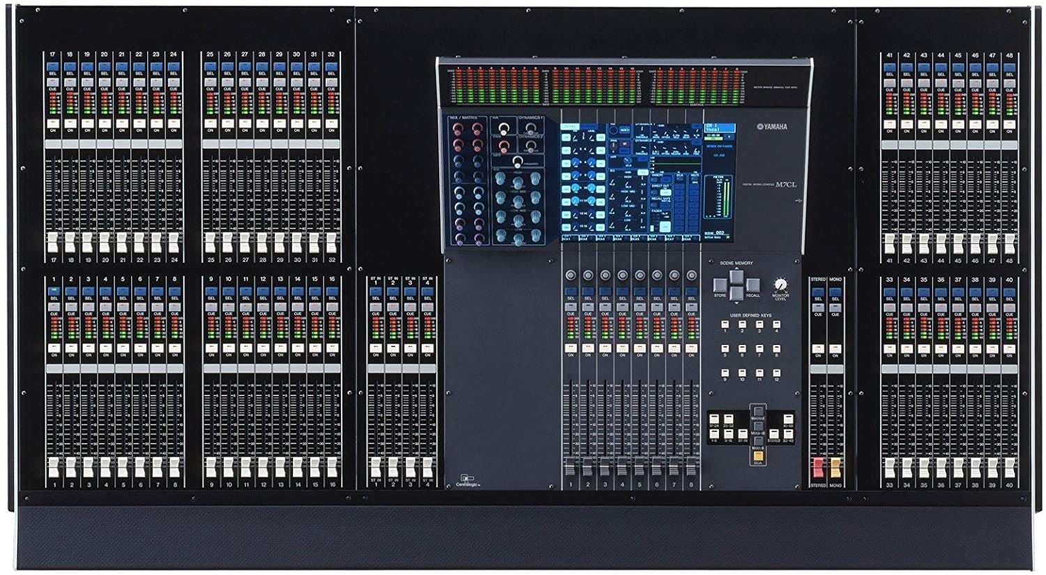1046x575 pixels.
Task: Turn the DYNAMICS 1 threshold knob
Action: pyautogui.click(x=531, y=129)
